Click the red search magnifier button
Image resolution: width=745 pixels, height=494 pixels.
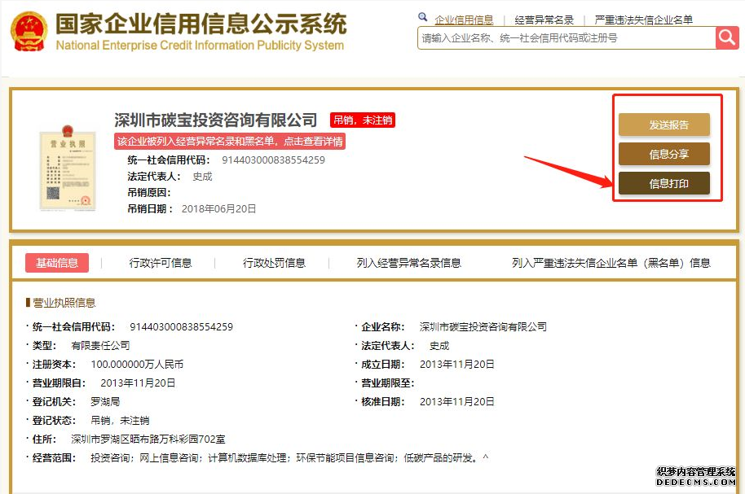(726, 37)
